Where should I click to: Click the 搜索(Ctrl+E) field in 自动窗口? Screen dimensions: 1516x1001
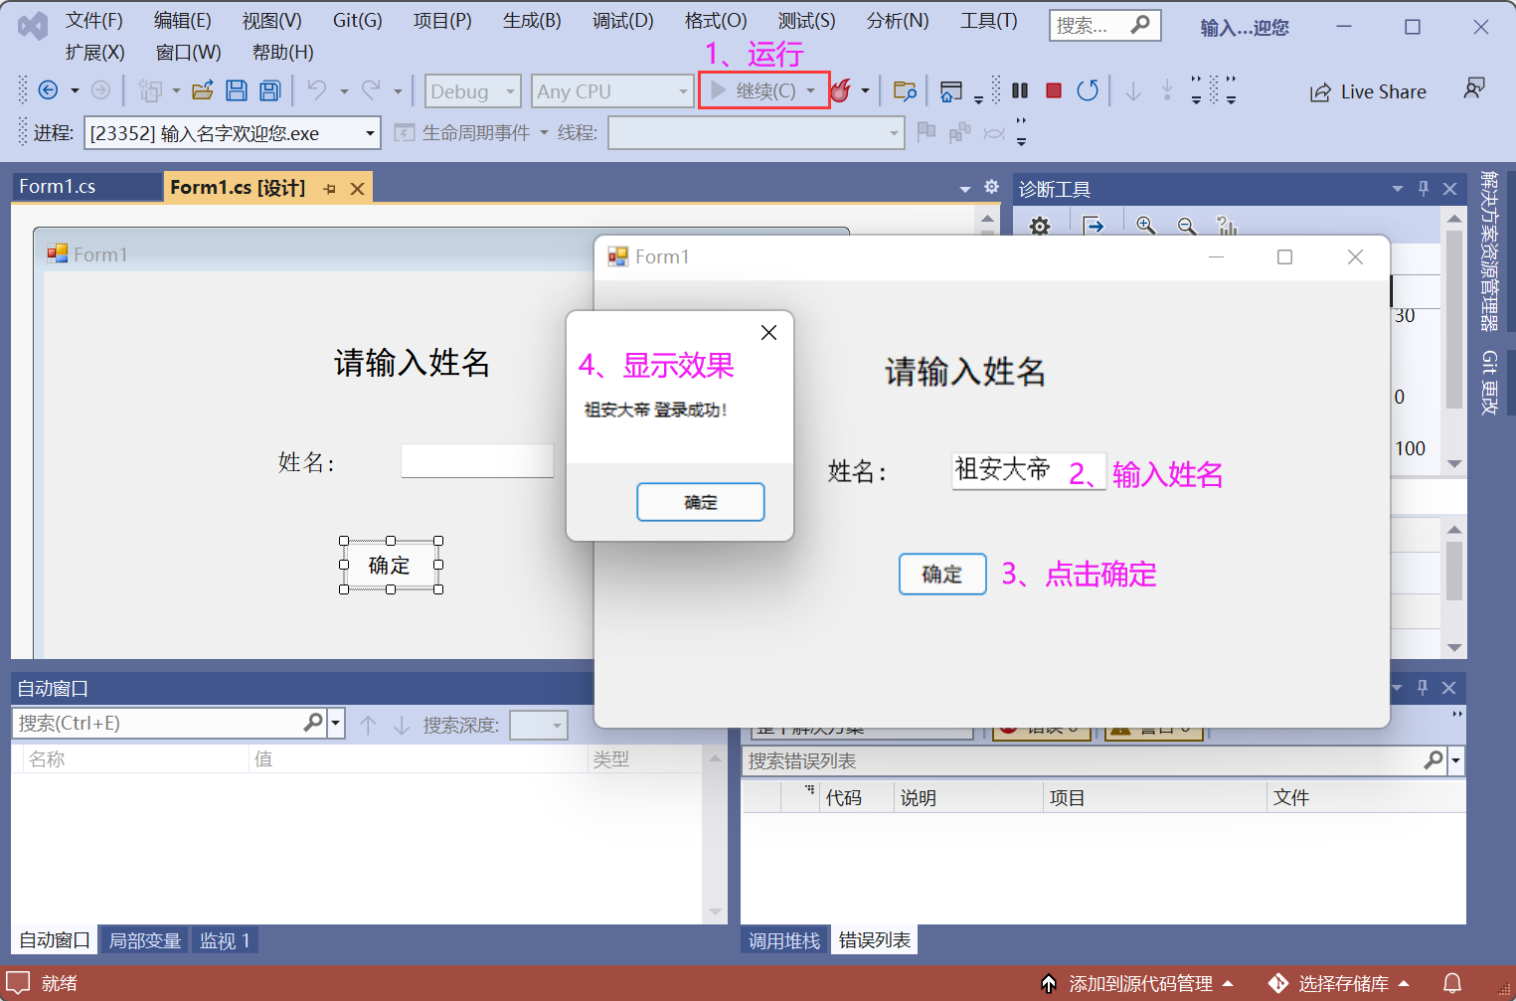[x=159, y=724]
